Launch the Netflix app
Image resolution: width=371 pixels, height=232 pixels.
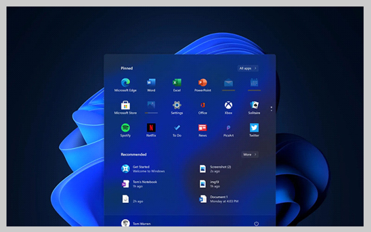coord(151,128)
